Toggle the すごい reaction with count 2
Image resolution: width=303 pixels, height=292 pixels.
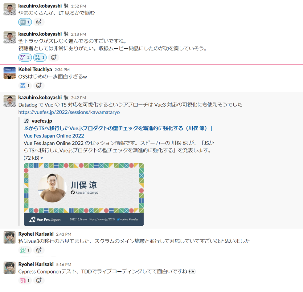click(x=25, y=58)
